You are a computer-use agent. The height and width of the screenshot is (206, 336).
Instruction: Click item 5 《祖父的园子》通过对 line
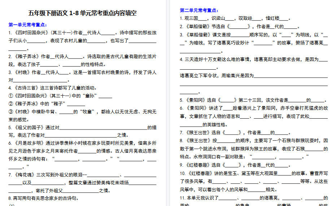(x=83, y=128)
